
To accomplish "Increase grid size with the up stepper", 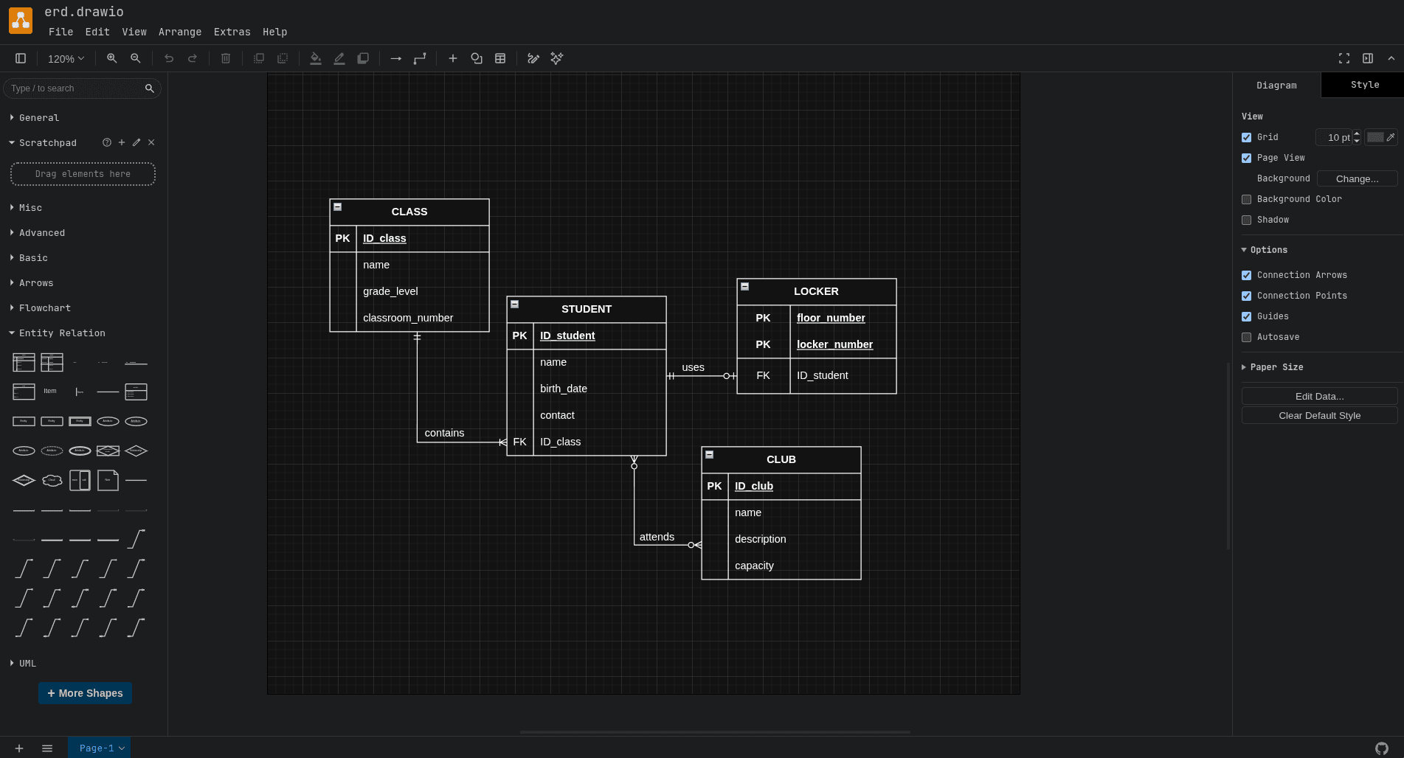I will [1357, 133].
